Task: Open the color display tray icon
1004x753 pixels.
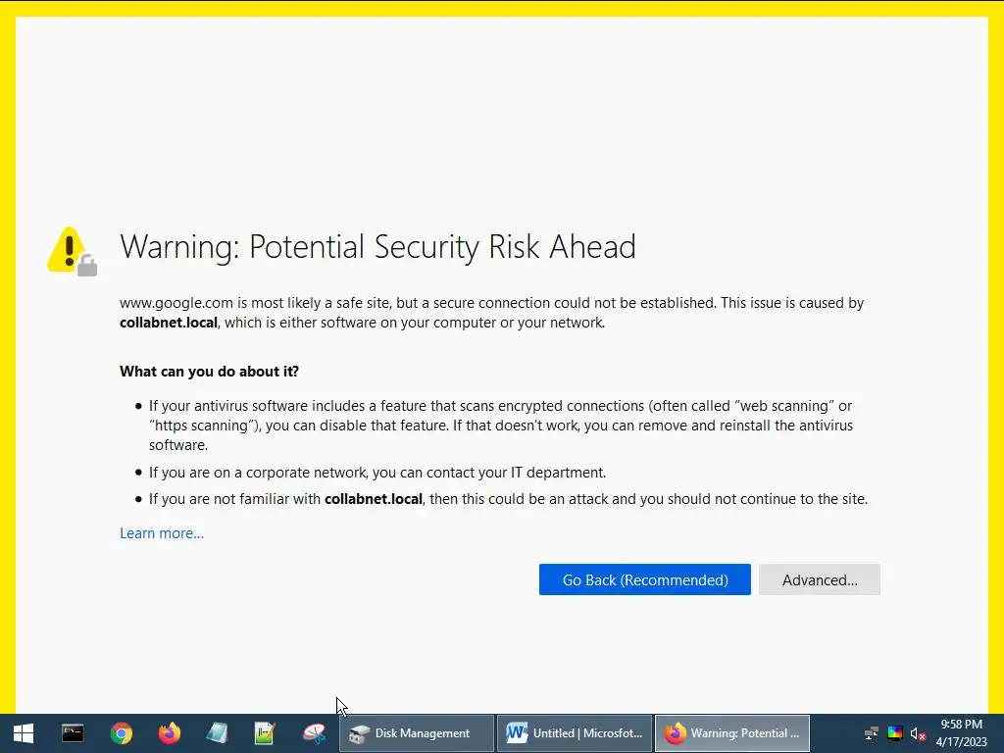Action: point(895,733)
